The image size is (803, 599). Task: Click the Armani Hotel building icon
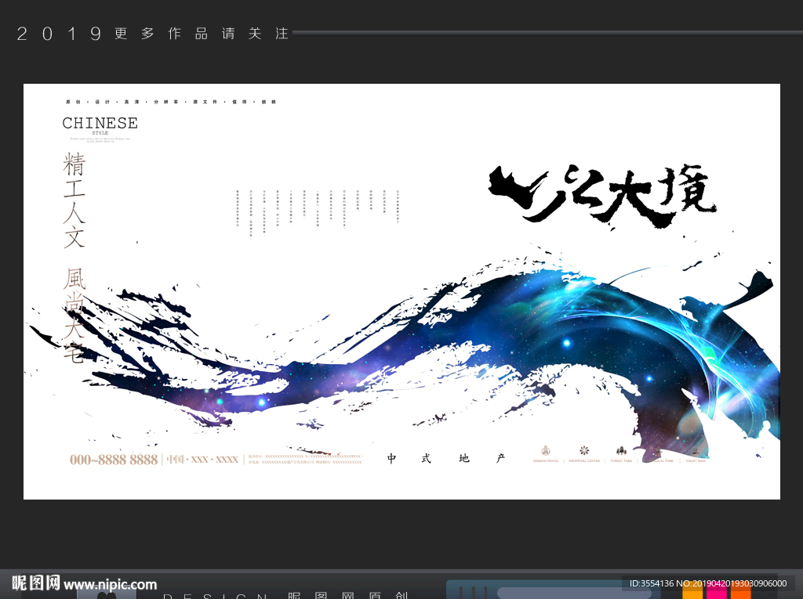coord(546,451)
